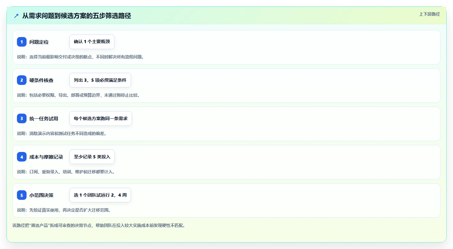Click the 问题定位 step title

pyautogui.click(x=39, y=42)
